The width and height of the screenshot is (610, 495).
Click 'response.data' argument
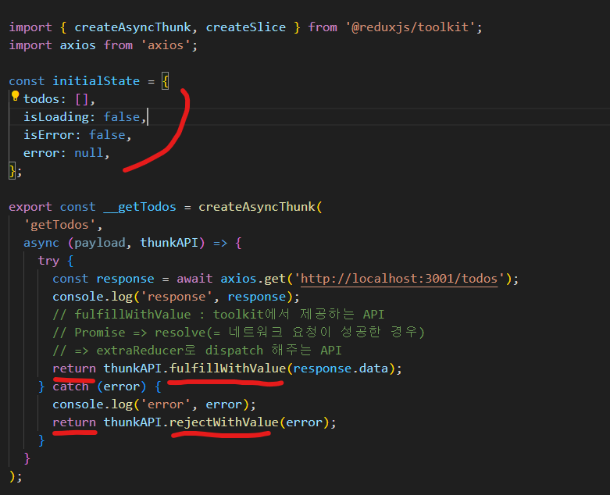341,369
